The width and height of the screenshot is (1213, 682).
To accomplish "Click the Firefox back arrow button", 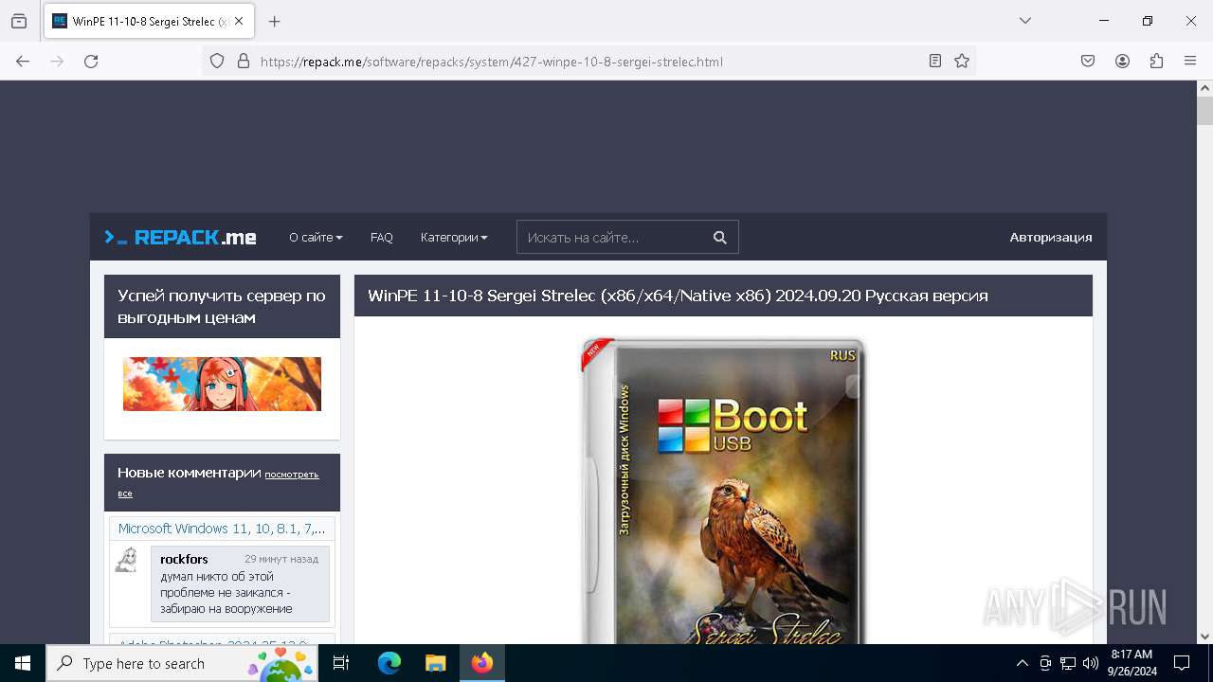I will [x=23, y=61].
